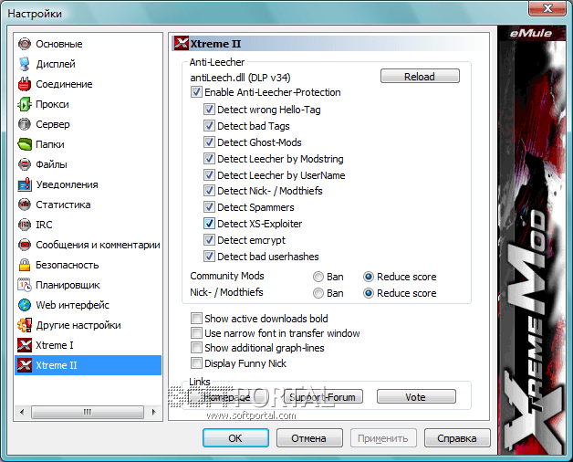573x462 pixels.
Task: Click the Безопасность padlock icon
Action: point(25,265)
